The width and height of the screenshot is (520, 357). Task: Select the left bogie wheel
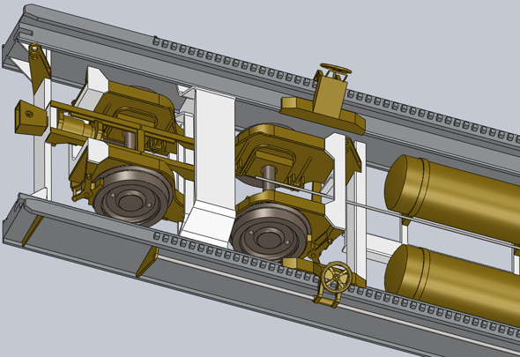pos(132,195)
